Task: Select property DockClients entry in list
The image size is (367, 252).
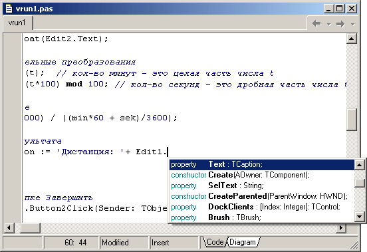Action: click(262, 207)
